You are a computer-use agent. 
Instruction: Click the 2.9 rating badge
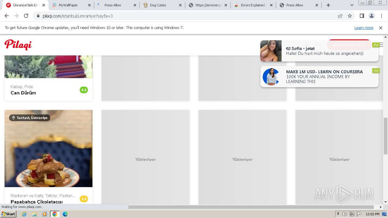pyautogui.click(x=84, y=199)
